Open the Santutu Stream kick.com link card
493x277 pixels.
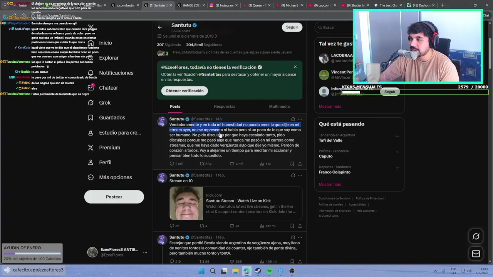[x=236, y=203]
